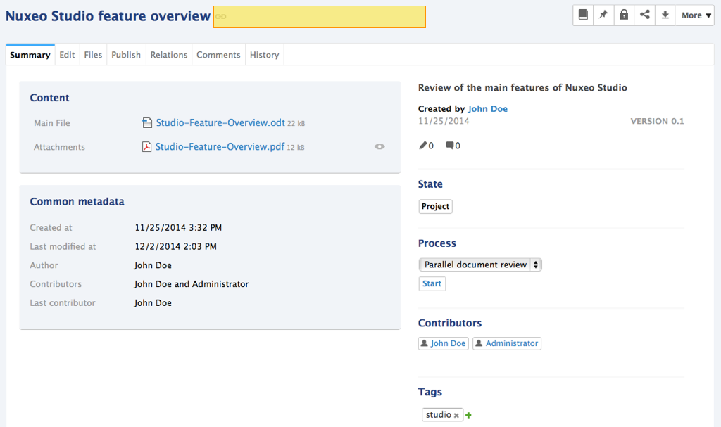Lock the document with the padlock icon
721x427 pixels.
(x=624, y=15)
